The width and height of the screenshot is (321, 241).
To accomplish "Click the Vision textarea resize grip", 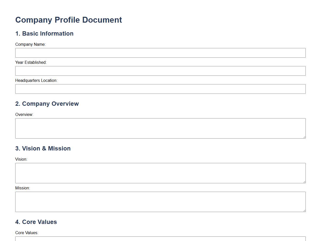I will click(304, 182).
